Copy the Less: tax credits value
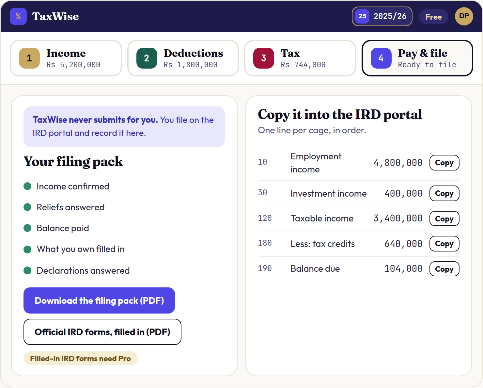 [444, 244]
